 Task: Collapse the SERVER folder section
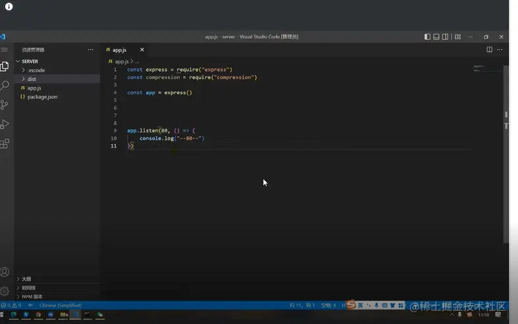tap(57, 61)
